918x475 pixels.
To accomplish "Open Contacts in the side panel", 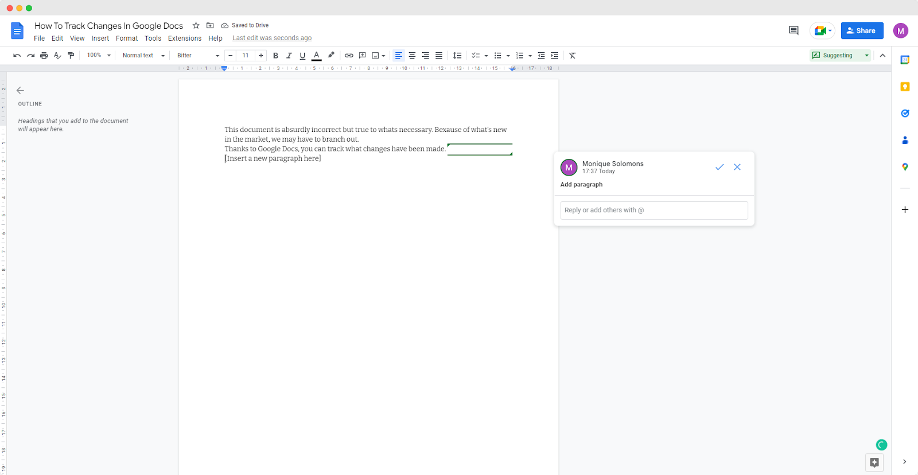I will [x=905, y=140].
